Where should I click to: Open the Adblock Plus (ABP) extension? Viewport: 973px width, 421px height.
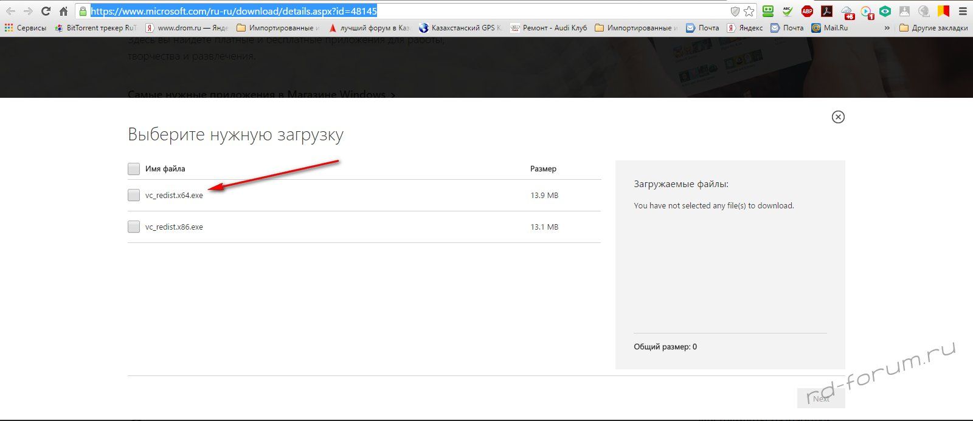(x=807, y=11)
